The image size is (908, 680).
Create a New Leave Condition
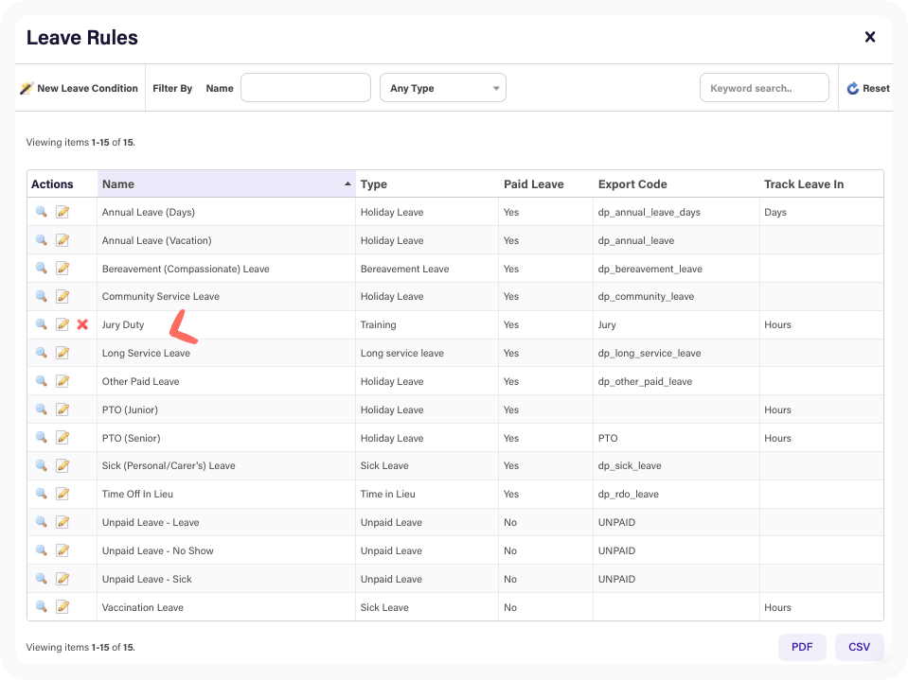pos(79,88)
